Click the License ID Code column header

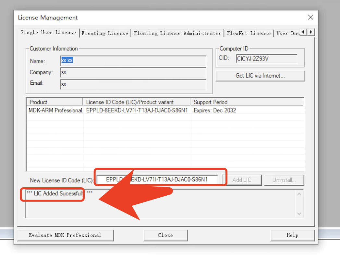click(x=136, y=102)
